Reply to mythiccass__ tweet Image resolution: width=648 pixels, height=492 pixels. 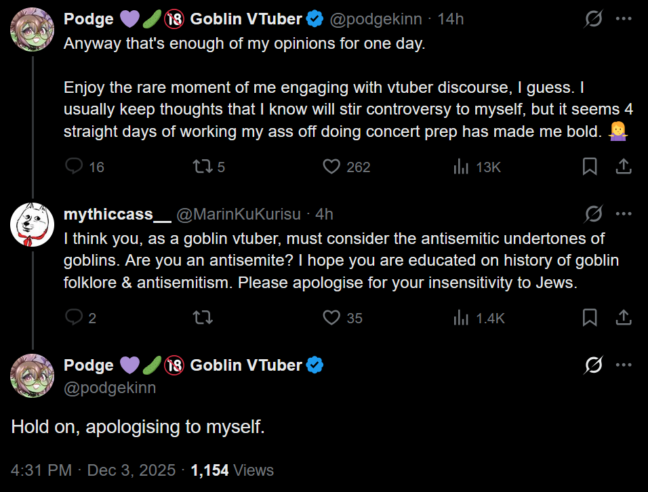[74, 317]
